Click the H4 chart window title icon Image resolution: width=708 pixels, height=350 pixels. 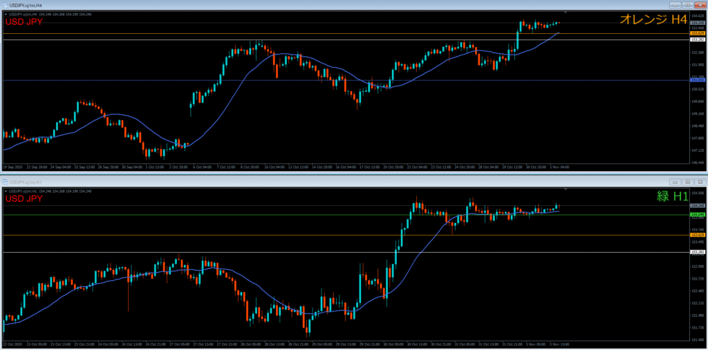5,5
